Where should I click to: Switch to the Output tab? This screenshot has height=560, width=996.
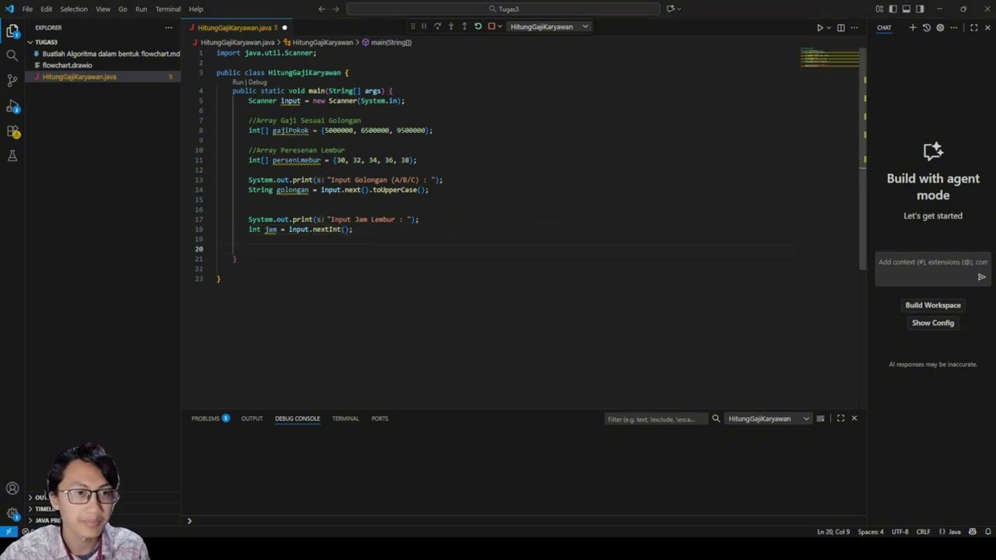pos(252,418)
